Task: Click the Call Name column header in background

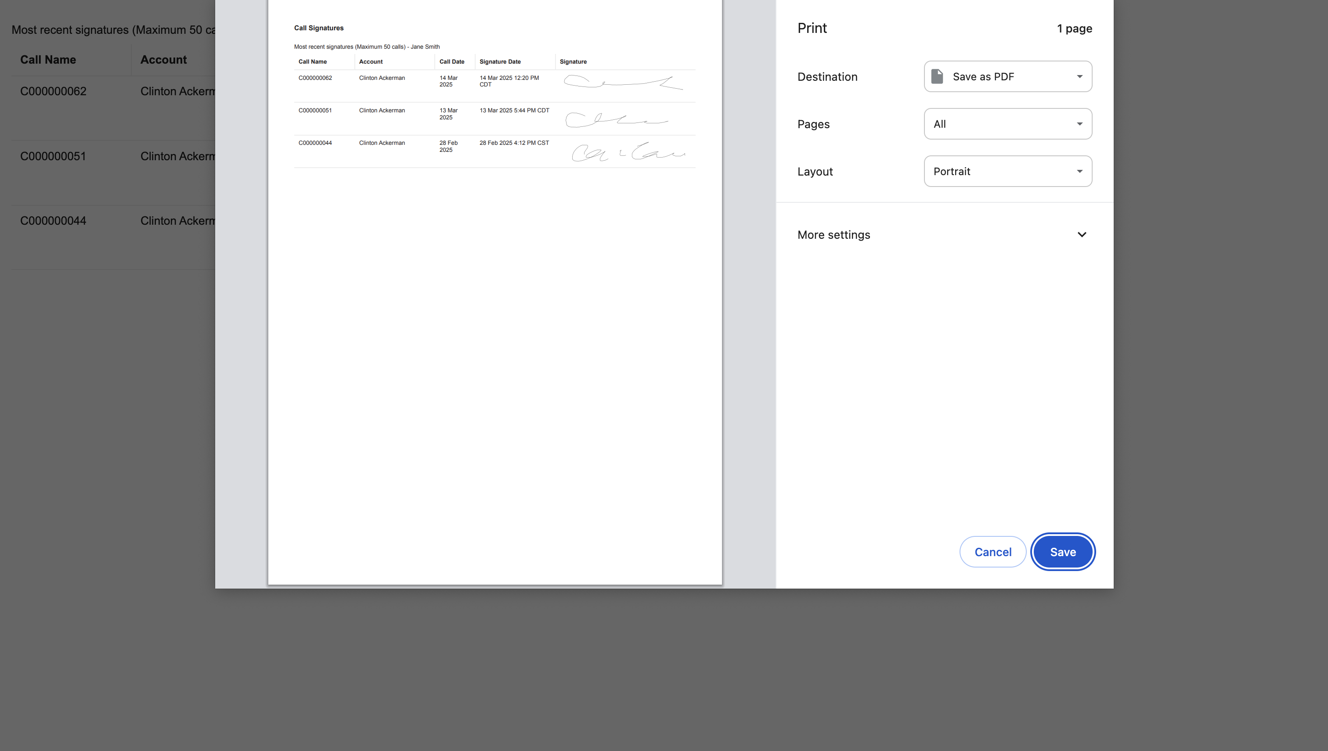Action: tap(48, 60)
